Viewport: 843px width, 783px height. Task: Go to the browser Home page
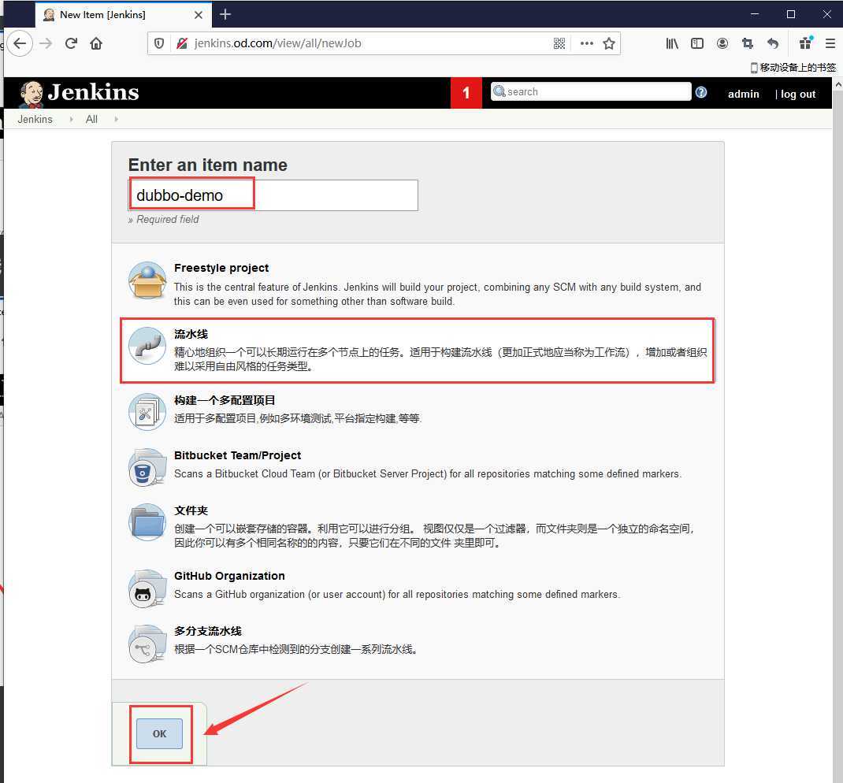tap(96, 43)
